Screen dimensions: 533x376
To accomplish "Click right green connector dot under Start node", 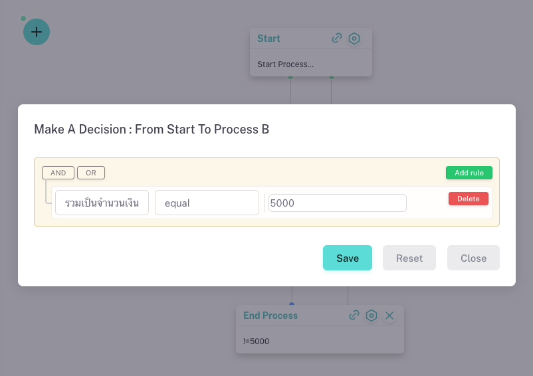I will coord(332,77).
